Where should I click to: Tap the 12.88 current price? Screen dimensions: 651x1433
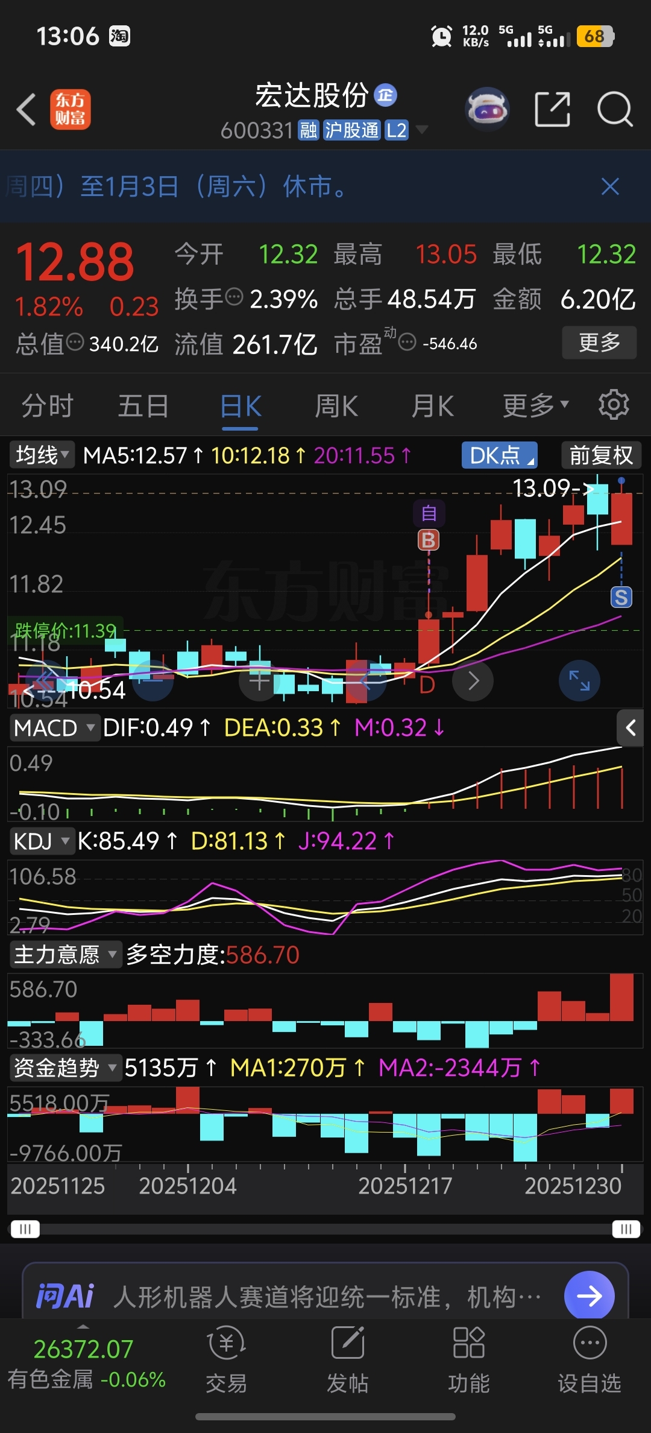point(75,262)
